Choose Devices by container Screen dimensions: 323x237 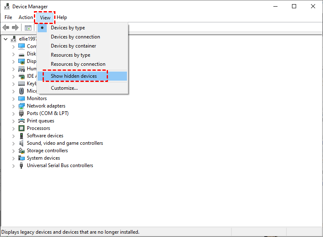pos(82,46)
